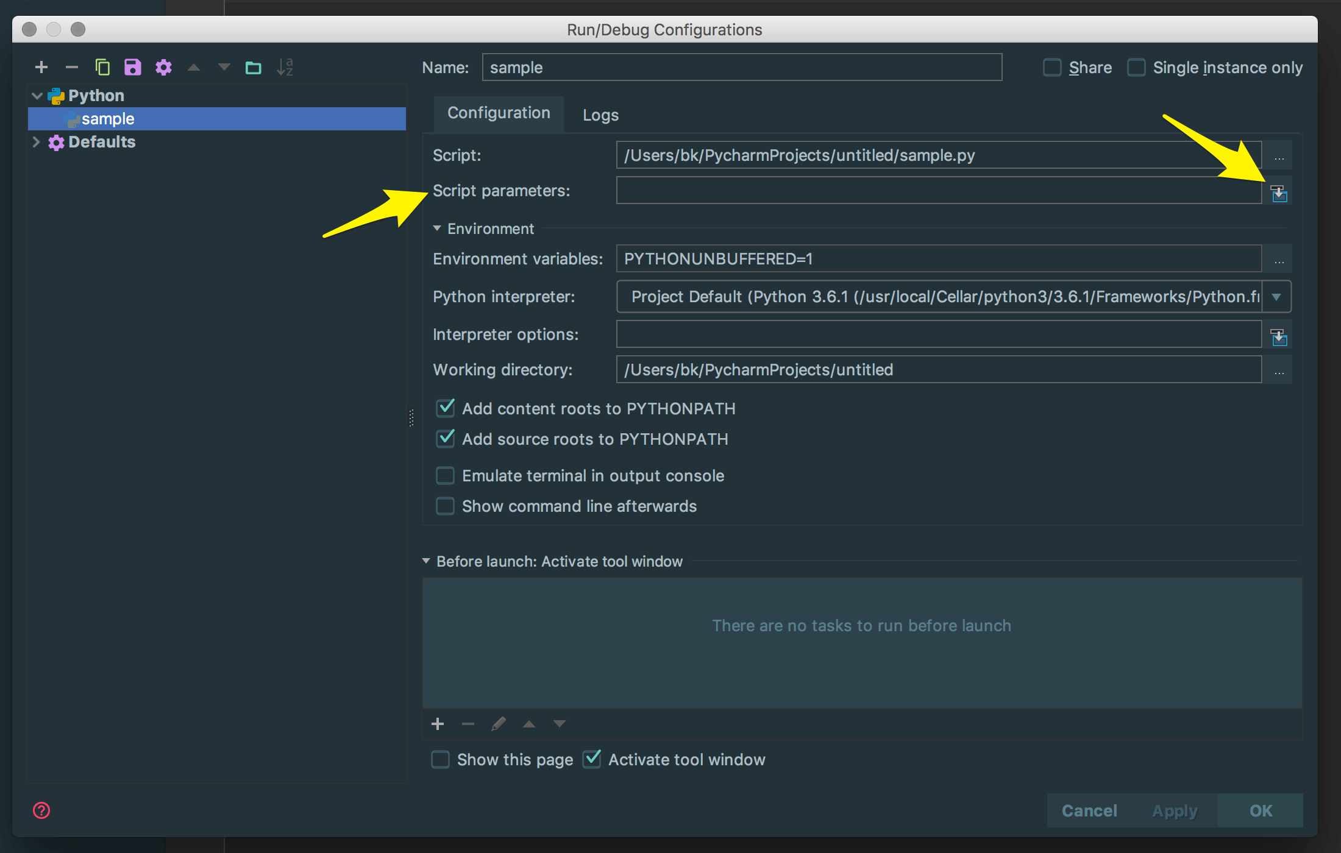Open the Python interpreter dropdown

click(x=1276, y=297)
